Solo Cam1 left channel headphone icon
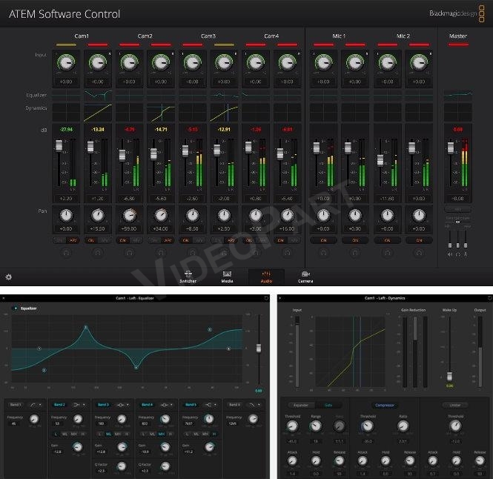Viewport: 493px width, 479px height. (66, 253)
